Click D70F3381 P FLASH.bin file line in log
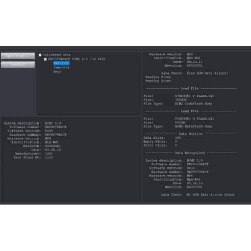Screen dimensions: 251x251 tap(179, 96)
